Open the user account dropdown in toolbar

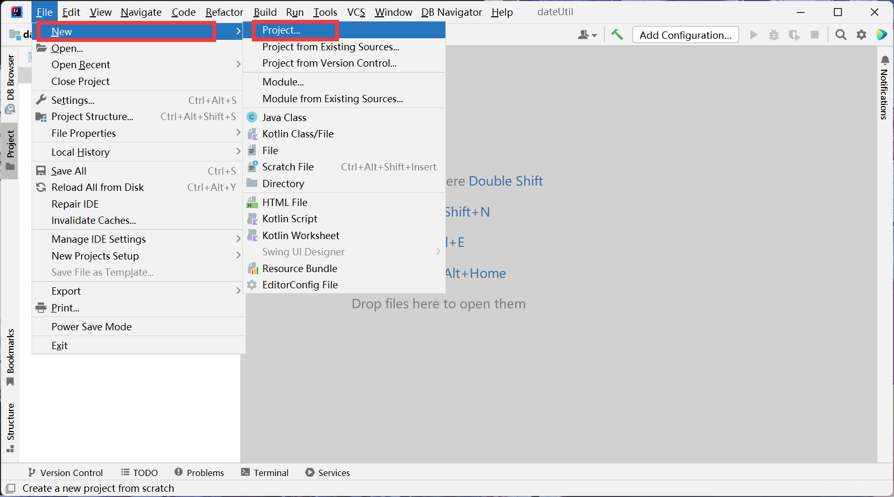(x=587, y=35)
